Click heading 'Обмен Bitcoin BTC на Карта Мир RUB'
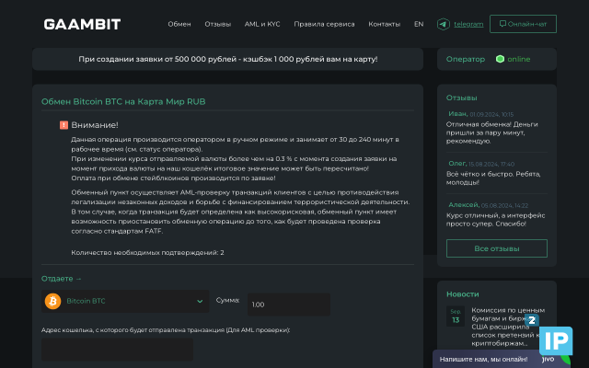The height and width of the screenshot is (368, 589). tap(123, 102)
